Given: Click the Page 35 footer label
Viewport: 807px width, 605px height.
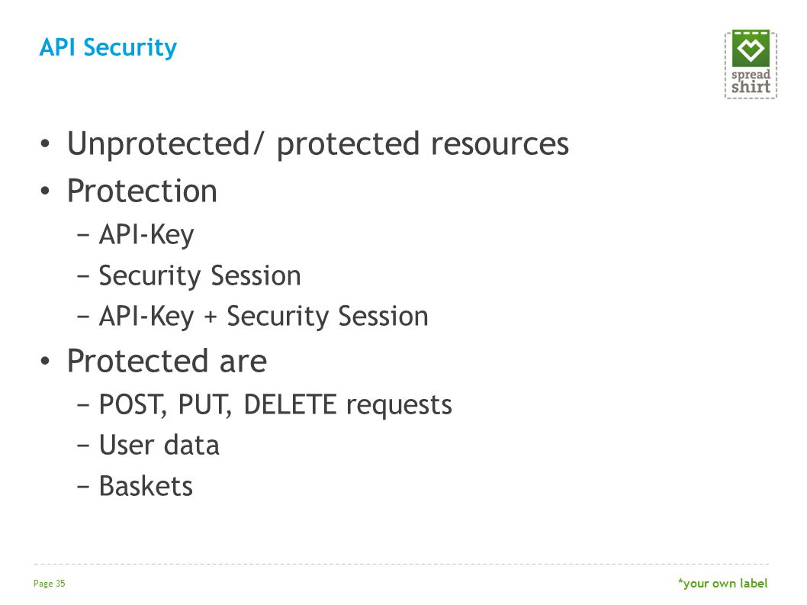Looking at the screenshot, I should coord(50,584).
